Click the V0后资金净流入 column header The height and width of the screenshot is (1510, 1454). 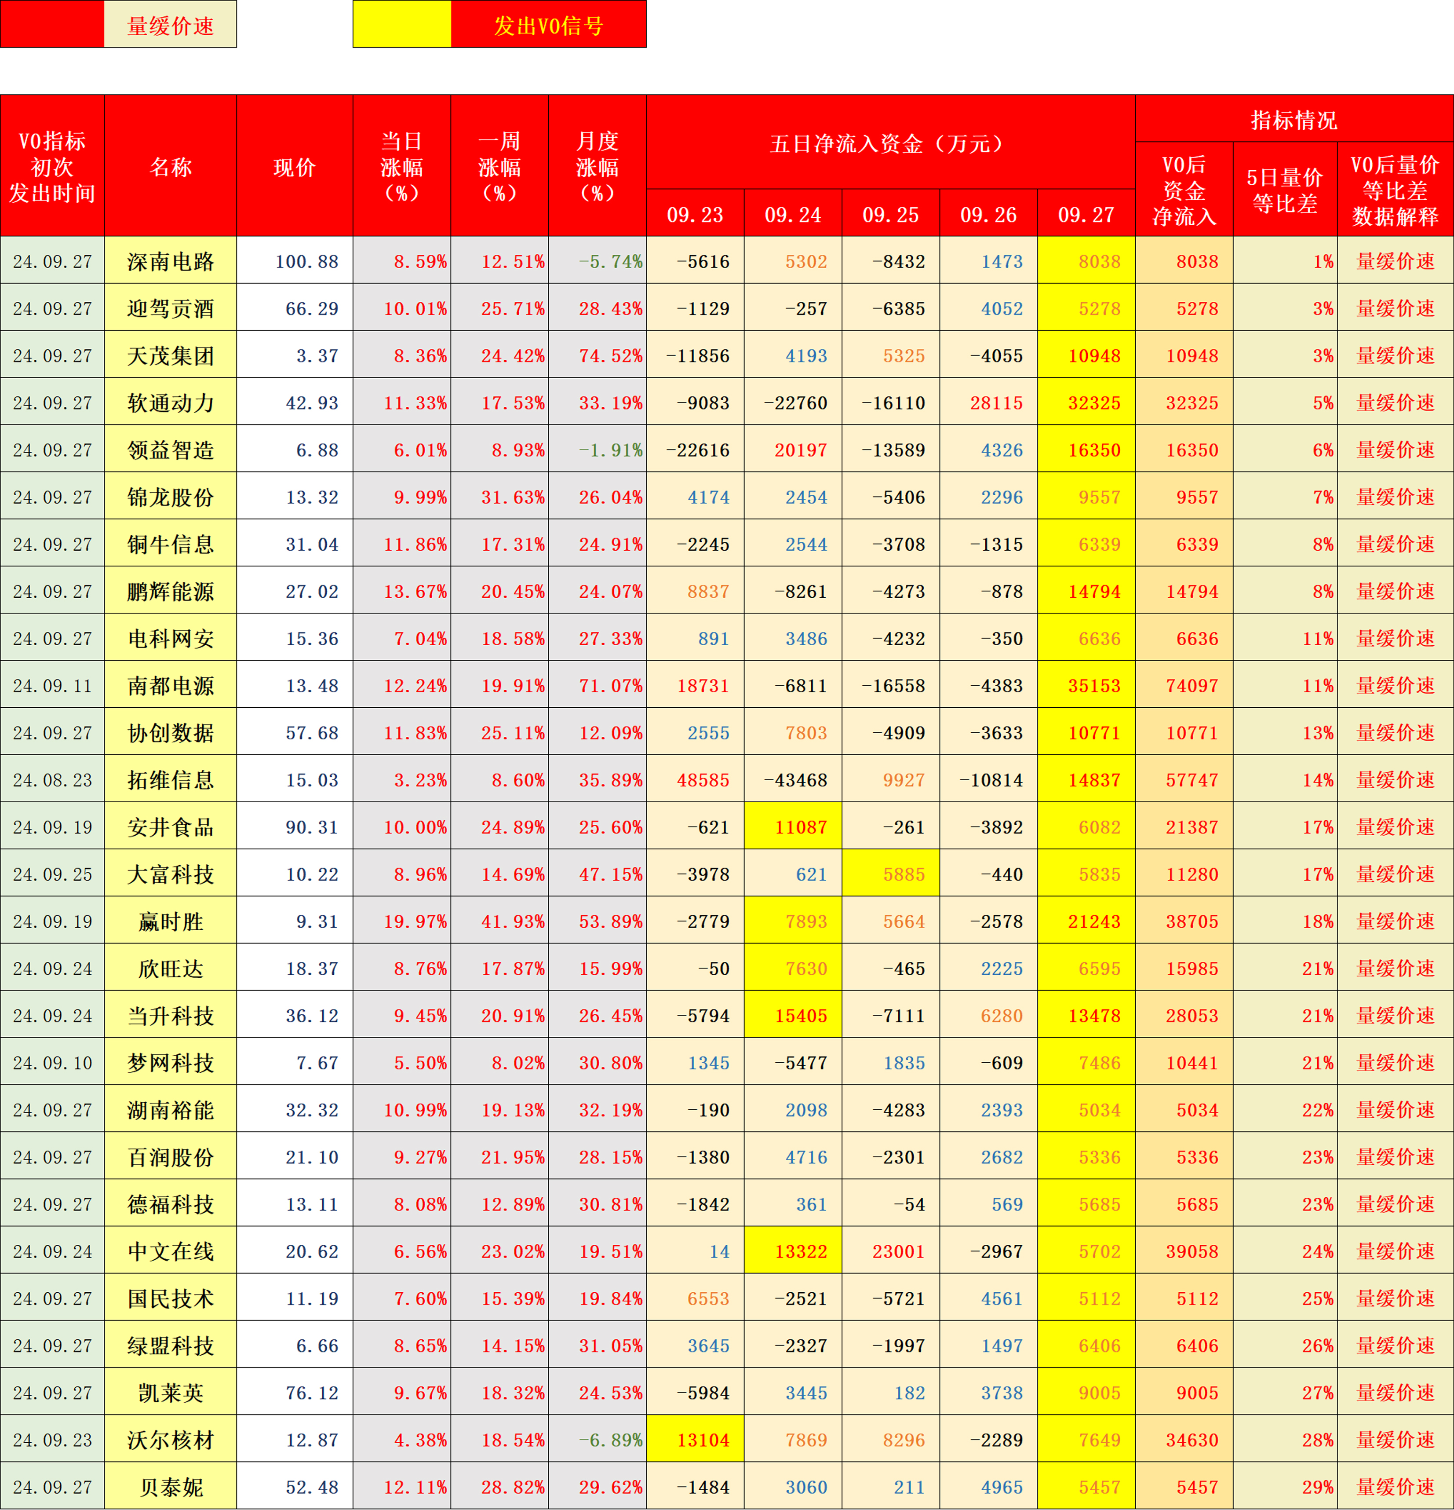click(1184, 190)
